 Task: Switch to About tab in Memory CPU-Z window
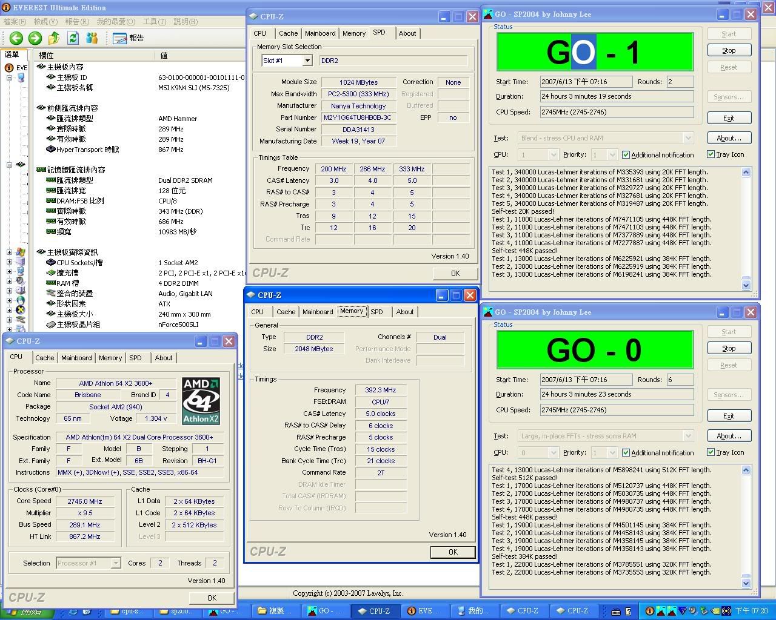(x=405, y=312)
